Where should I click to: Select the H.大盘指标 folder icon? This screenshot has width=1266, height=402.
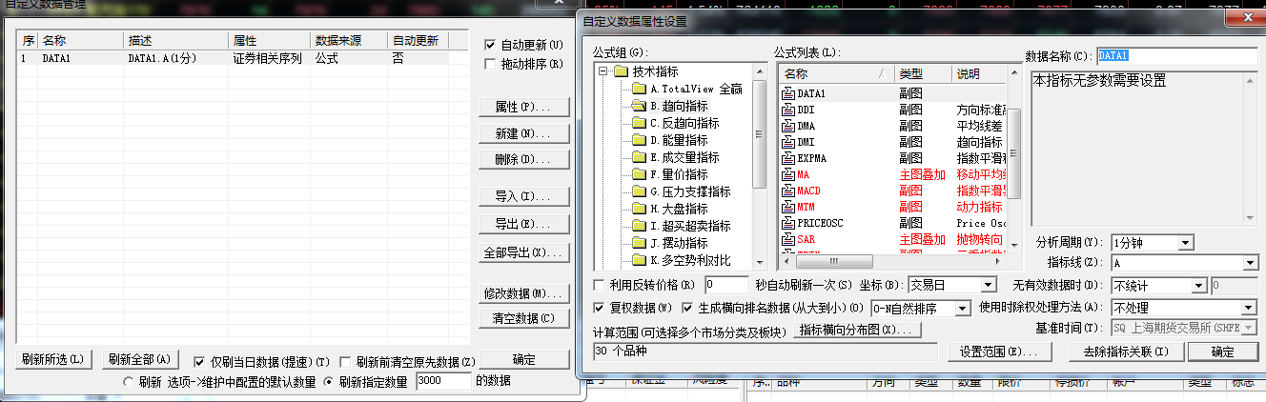pos(638,209)
